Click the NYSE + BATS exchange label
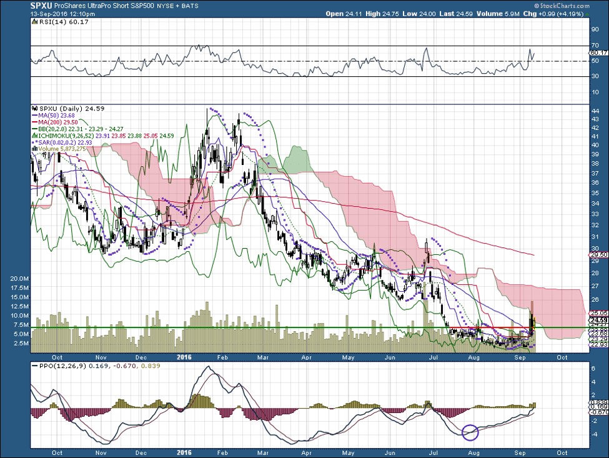 [x=177, y=6]
